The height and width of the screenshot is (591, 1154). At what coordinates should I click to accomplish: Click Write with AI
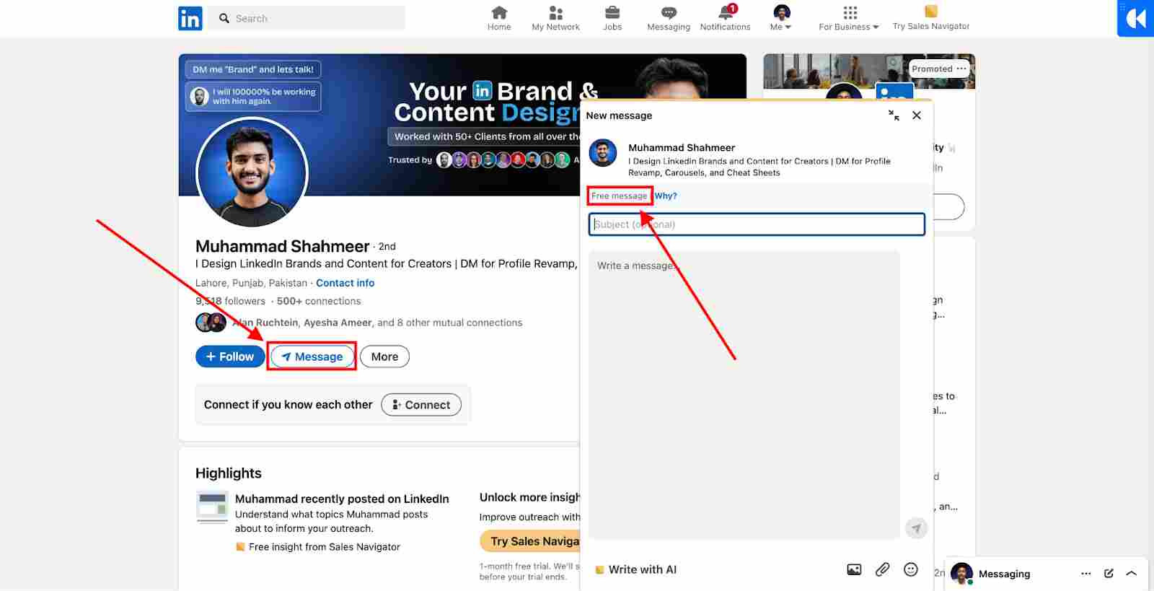click(636, 569)
